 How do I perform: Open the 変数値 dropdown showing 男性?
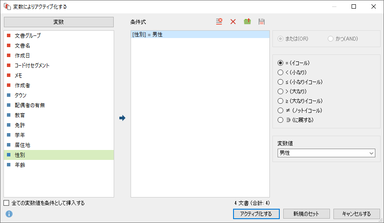(326, 153)
